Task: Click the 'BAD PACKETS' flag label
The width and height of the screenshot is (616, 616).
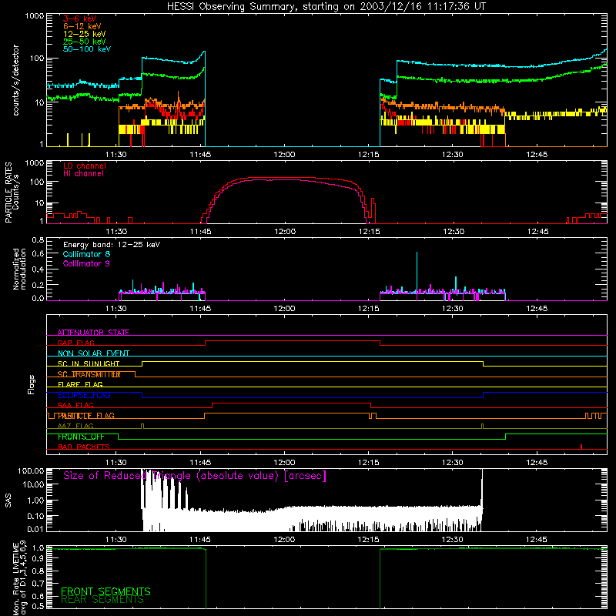Action: click(x=84, y=447)
